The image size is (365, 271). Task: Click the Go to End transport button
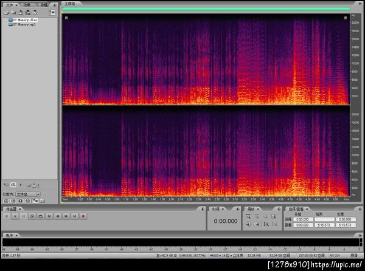tap(74, 216)
